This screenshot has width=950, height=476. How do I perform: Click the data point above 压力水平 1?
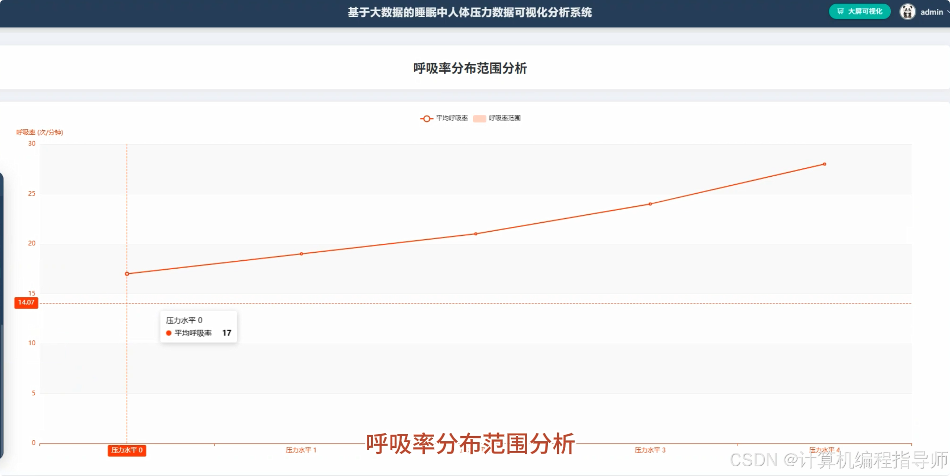301,254
